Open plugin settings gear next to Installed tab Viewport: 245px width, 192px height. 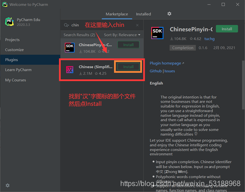coord(169,14)
